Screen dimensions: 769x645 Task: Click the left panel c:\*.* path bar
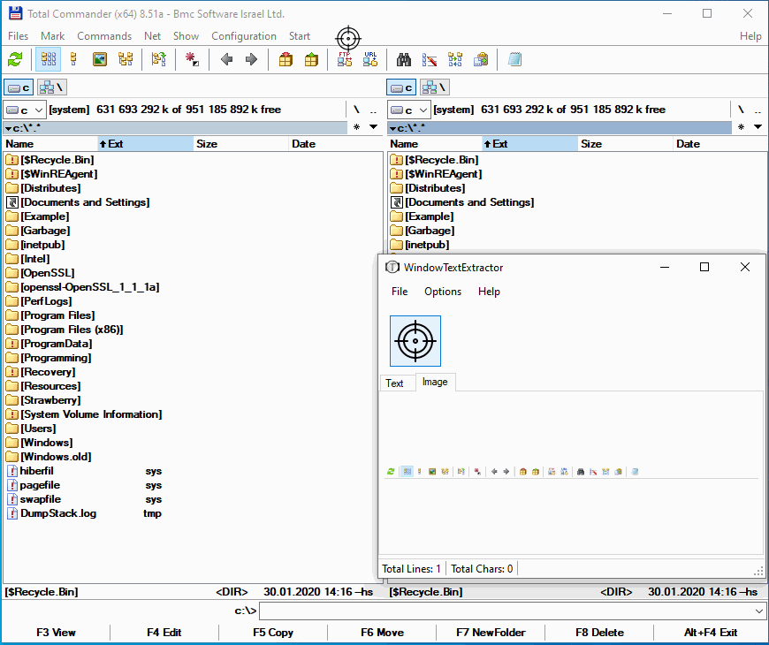pos(175,128)
